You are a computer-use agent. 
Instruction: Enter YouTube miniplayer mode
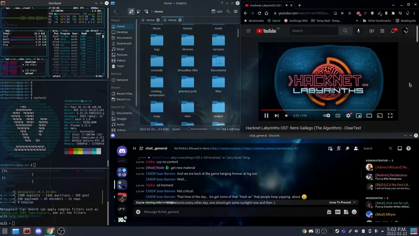(x=358, y=115)
